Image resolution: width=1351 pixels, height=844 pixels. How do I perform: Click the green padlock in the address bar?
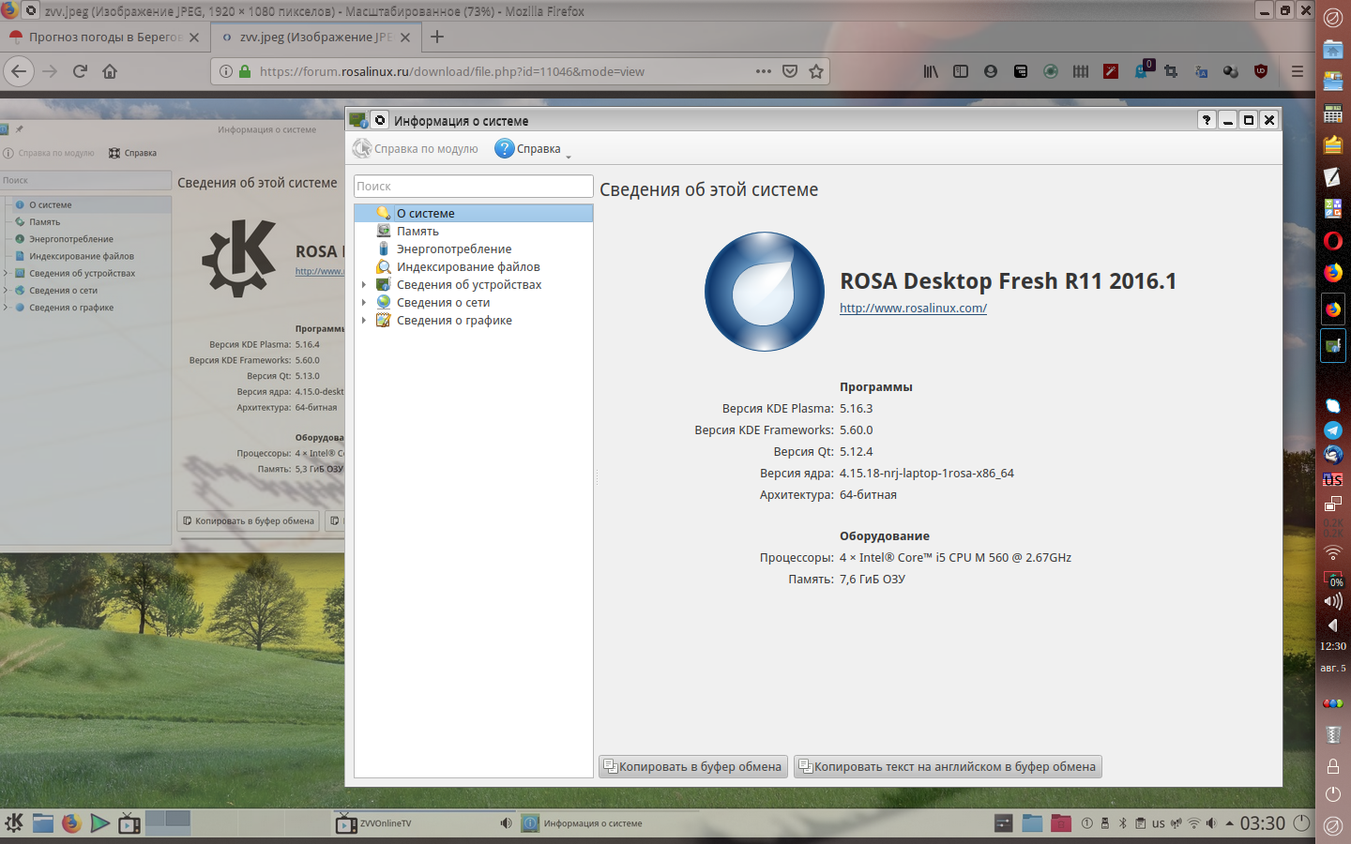[245, 71]
